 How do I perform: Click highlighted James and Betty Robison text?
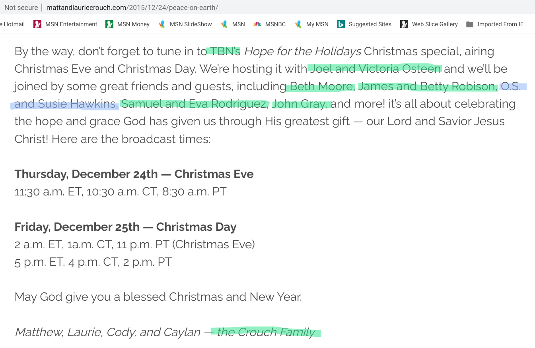point(427,86)
